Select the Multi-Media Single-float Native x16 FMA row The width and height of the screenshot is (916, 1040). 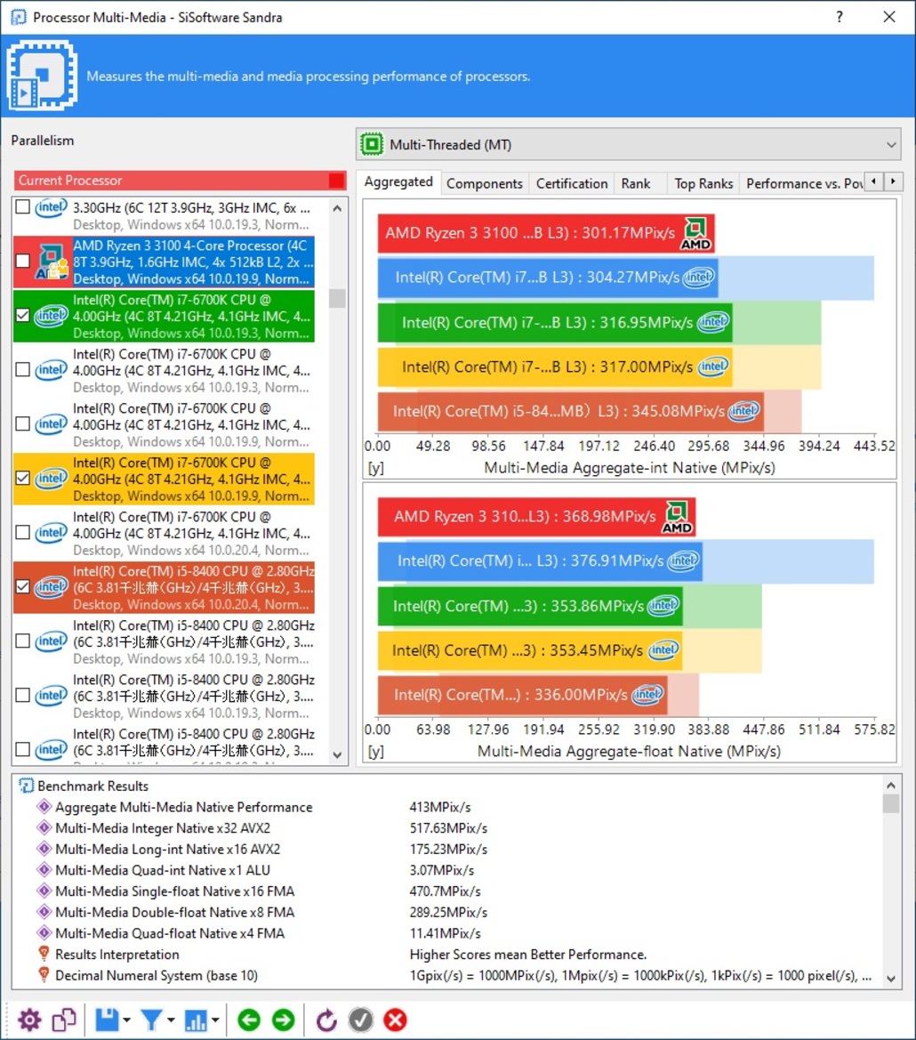175,891
